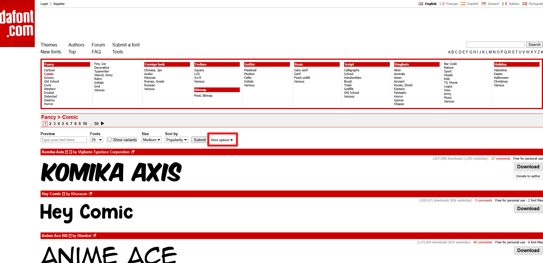Toggle Show variants checkbox
Viewport: 543px width, 263px height.
pyautogui.click(x=109, y=139)
